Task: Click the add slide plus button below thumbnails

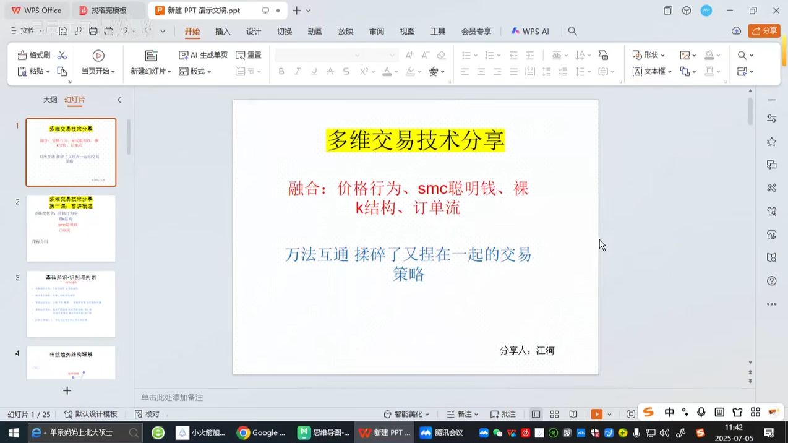Action: pos(67,390)
